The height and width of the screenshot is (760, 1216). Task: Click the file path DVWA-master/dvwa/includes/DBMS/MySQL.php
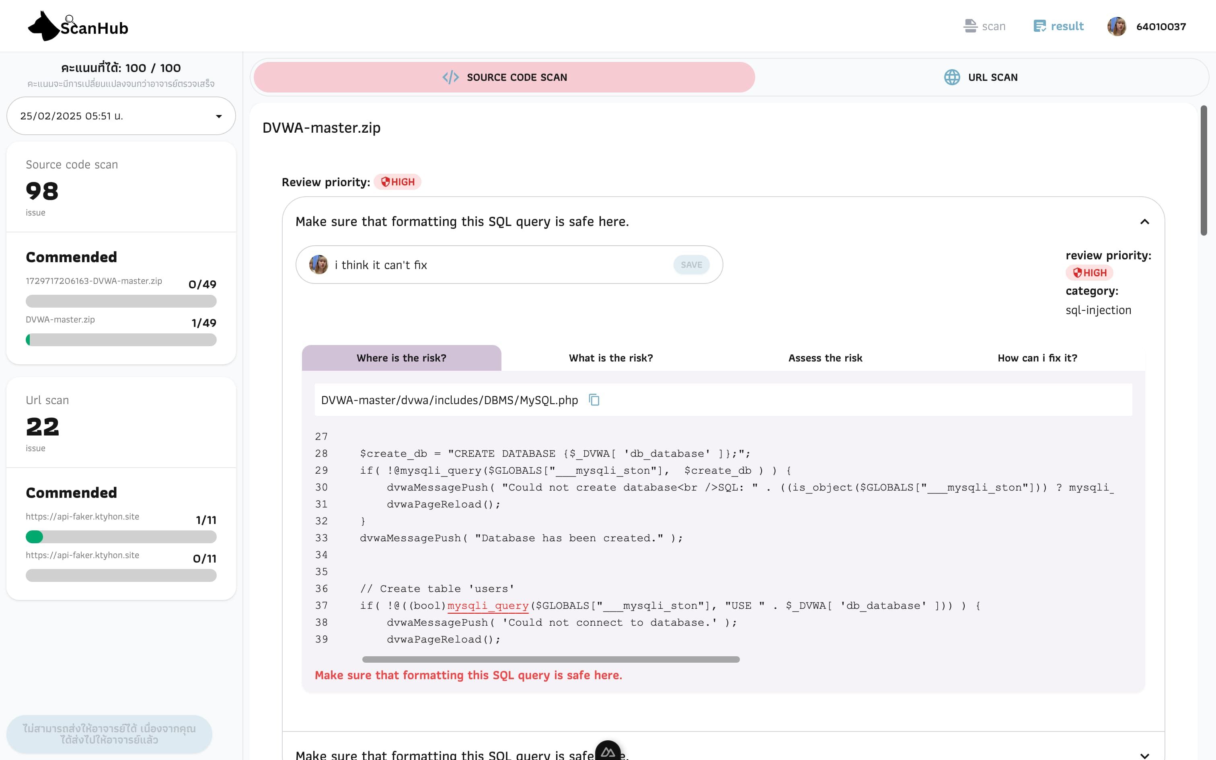coord(449,400)
